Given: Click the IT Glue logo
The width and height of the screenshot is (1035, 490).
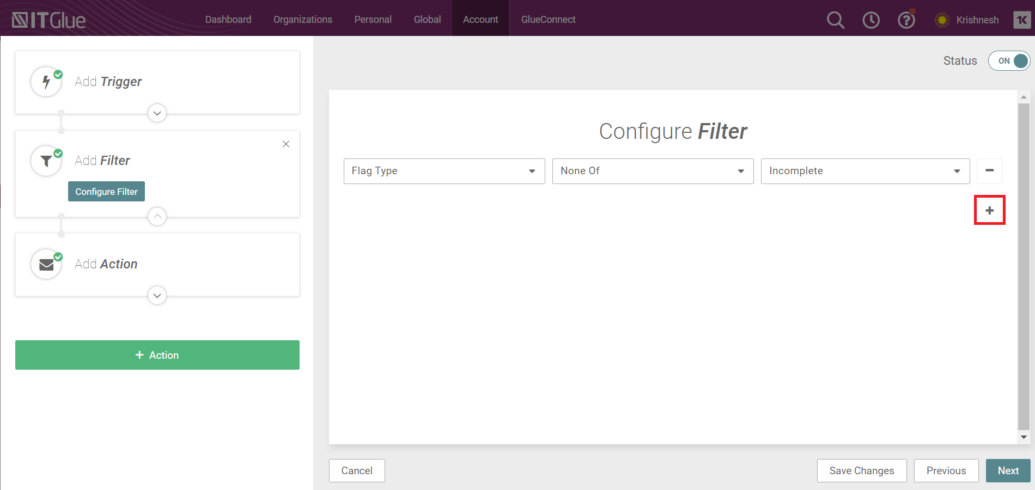Looking at the screenshot, I should (x=48, y=20).
